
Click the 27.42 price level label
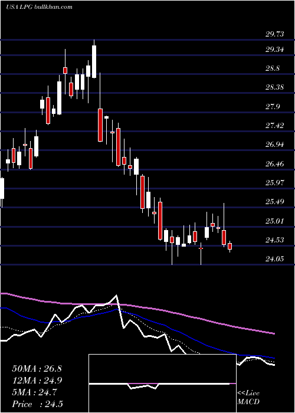point(275,125)
